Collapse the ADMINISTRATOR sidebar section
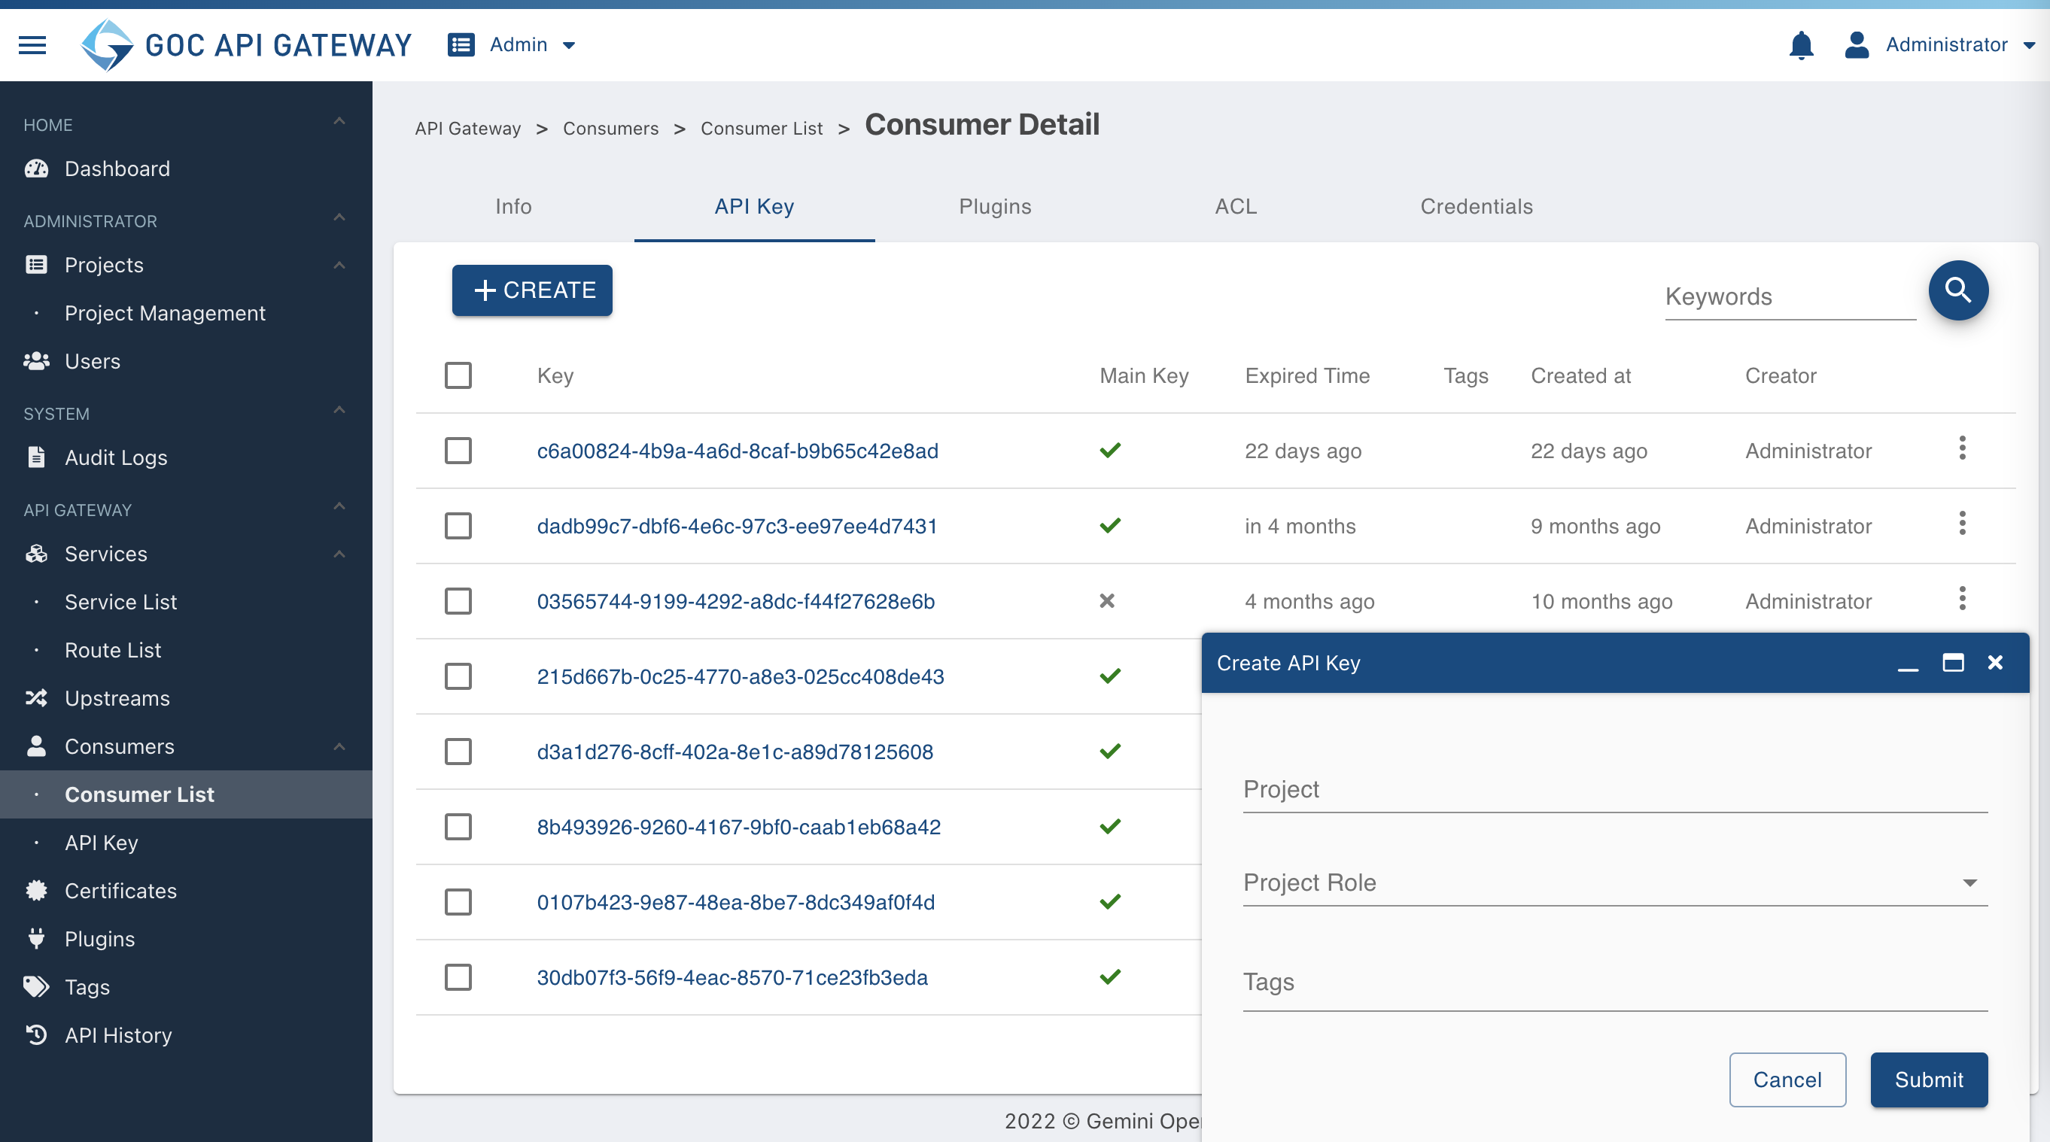 click(x=339, y=218)
